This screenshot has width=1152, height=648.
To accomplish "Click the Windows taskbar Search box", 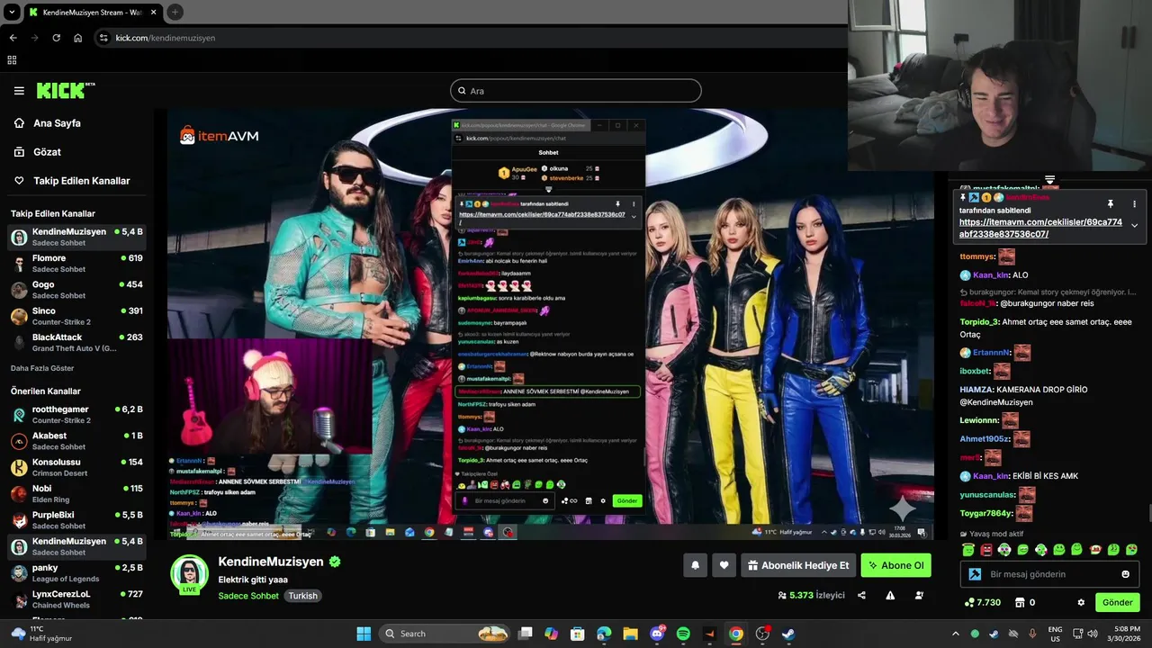I will 446,634.
